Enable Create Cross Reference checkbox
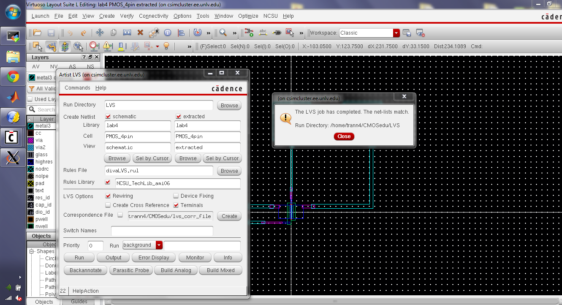This screenshot has width=562, height=305. [108, 205]
